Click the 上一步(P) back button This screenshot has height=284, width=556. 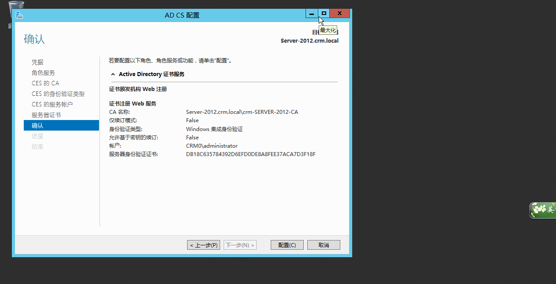coord(203,245)
